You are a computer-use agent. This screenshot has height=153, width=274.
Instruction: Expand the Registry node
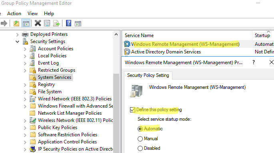click(x=25, y=85)
